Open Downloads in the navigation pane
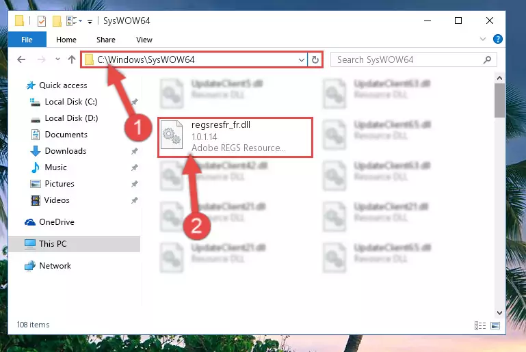 (x=66, y=151)
